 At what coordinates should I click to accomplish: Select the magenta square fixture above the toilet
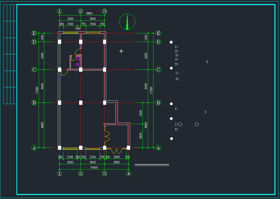pos(78,58)
